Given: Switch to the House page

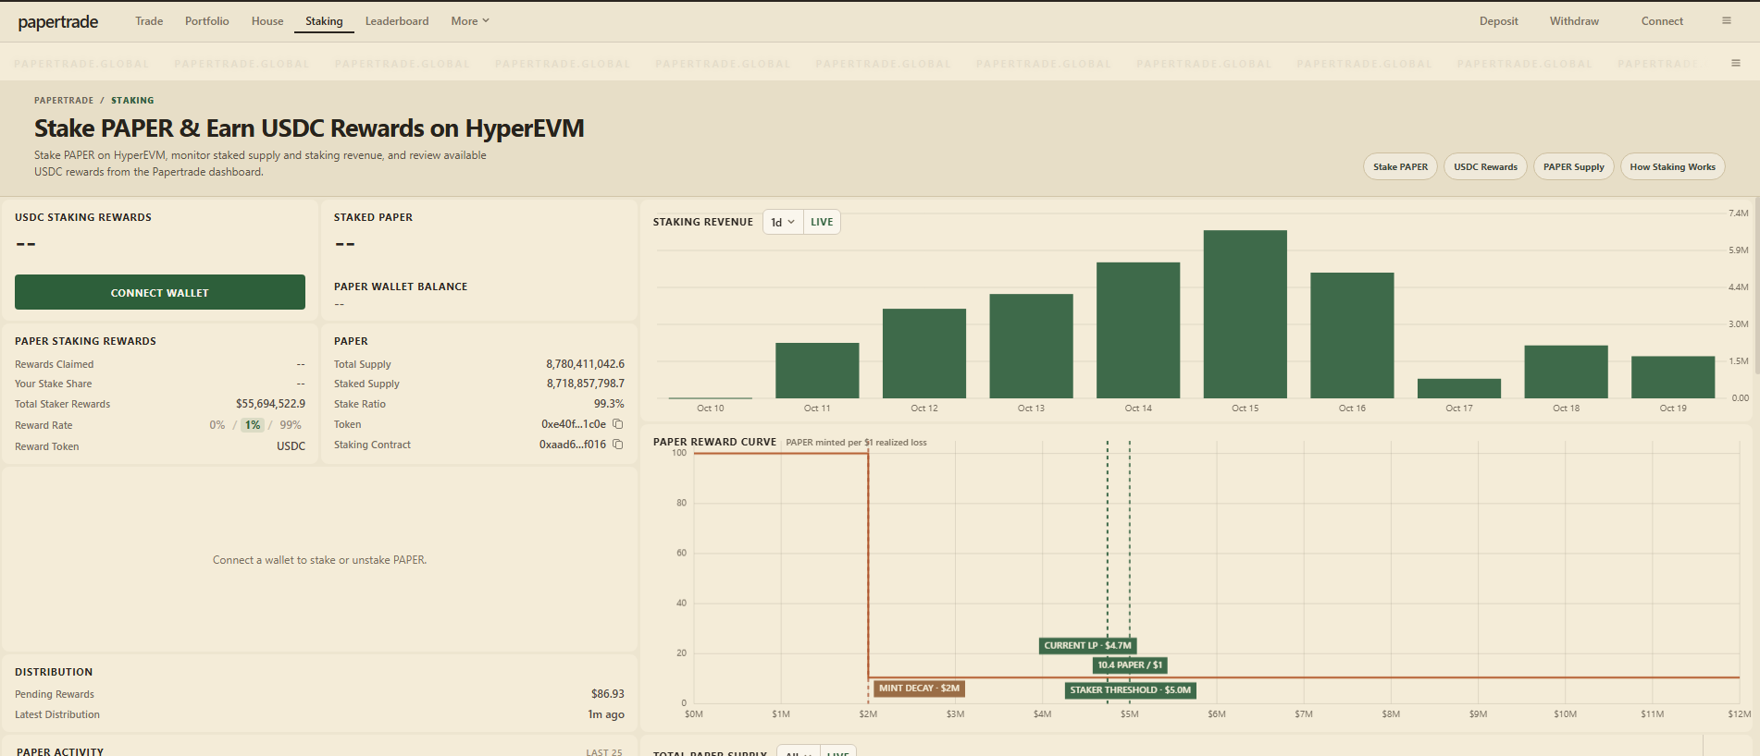Looking at the screenshot, I should pos(267,21).
